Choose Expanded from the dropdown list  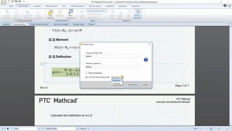click(117, 80)
